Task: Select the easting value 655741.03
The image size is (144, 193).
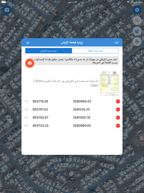Action: pos(40,109)
